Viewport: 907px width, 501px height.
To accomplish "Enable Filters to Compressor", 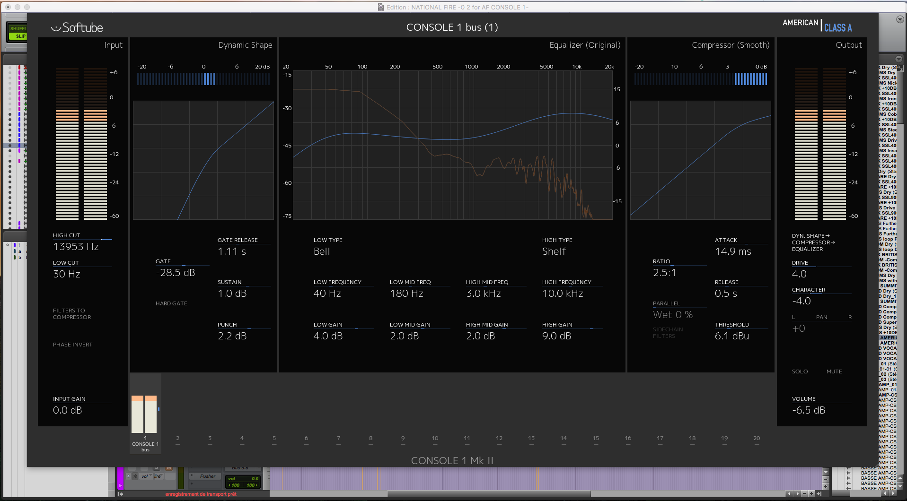I will click(x=72, y=314).
